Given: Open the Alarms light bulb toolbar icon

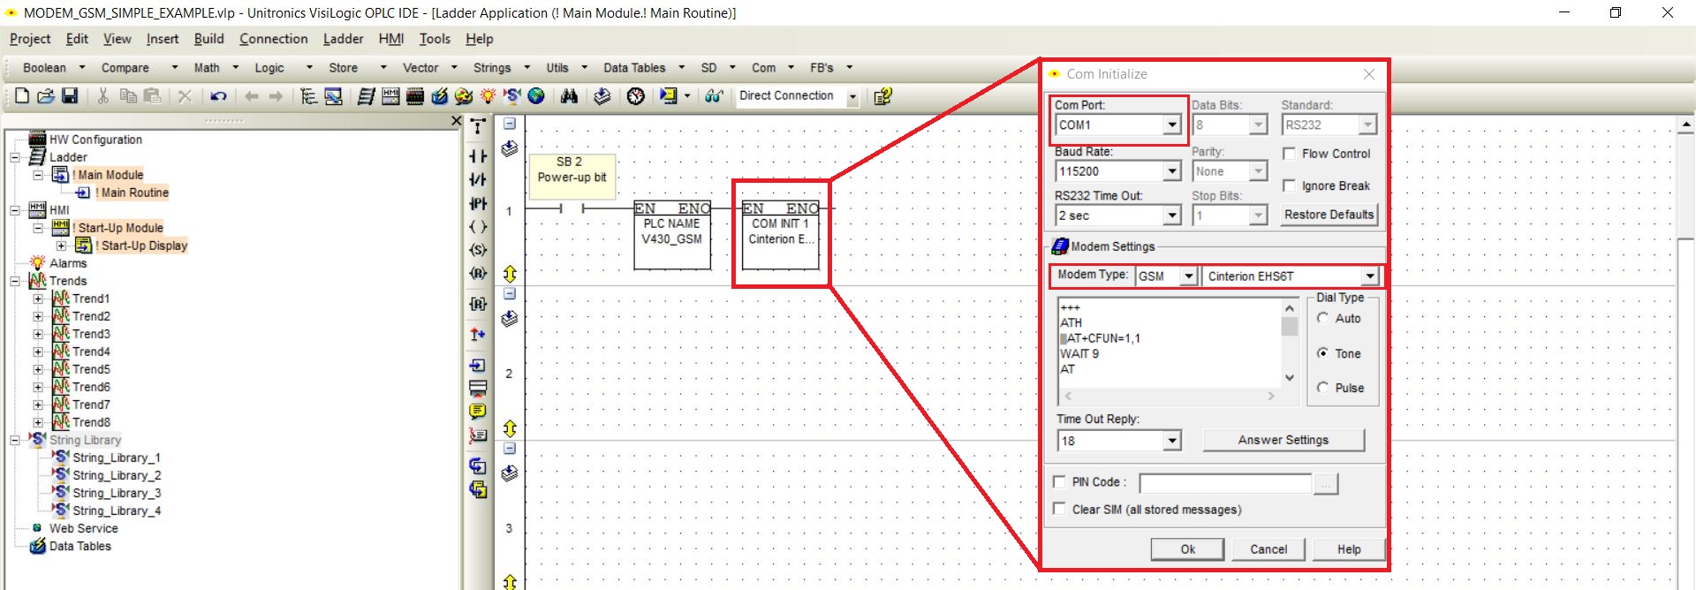Looking at the screenshot, I should [488, 96].
